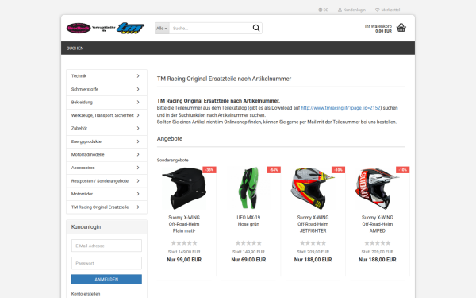The image size is (476, 298).
Task: Click star rating under Plain matt helmet
Action: pos(184,243)
